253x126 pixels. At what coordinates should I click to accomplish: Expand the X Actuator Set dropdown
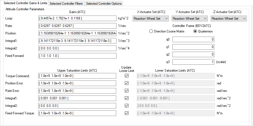(151, 19)
